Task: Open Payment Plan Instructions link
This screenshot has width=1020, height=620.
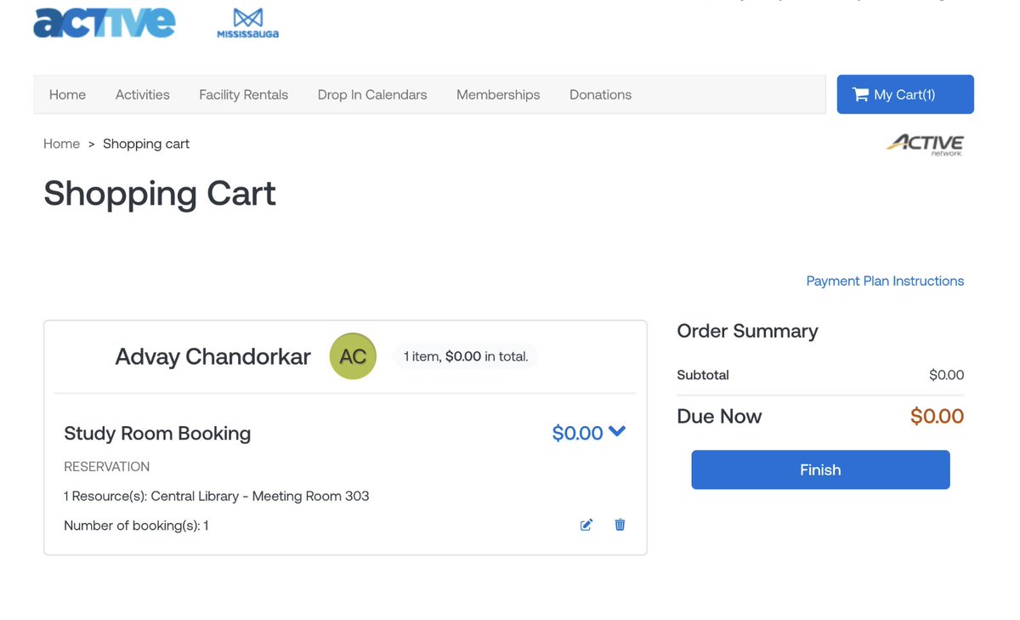Action: [885, 281]
